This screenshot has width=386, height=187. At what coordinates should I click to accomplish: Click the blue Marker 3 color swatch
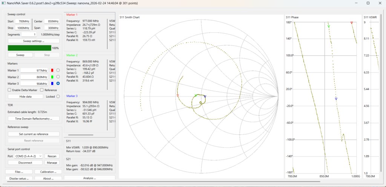(52, 83)
